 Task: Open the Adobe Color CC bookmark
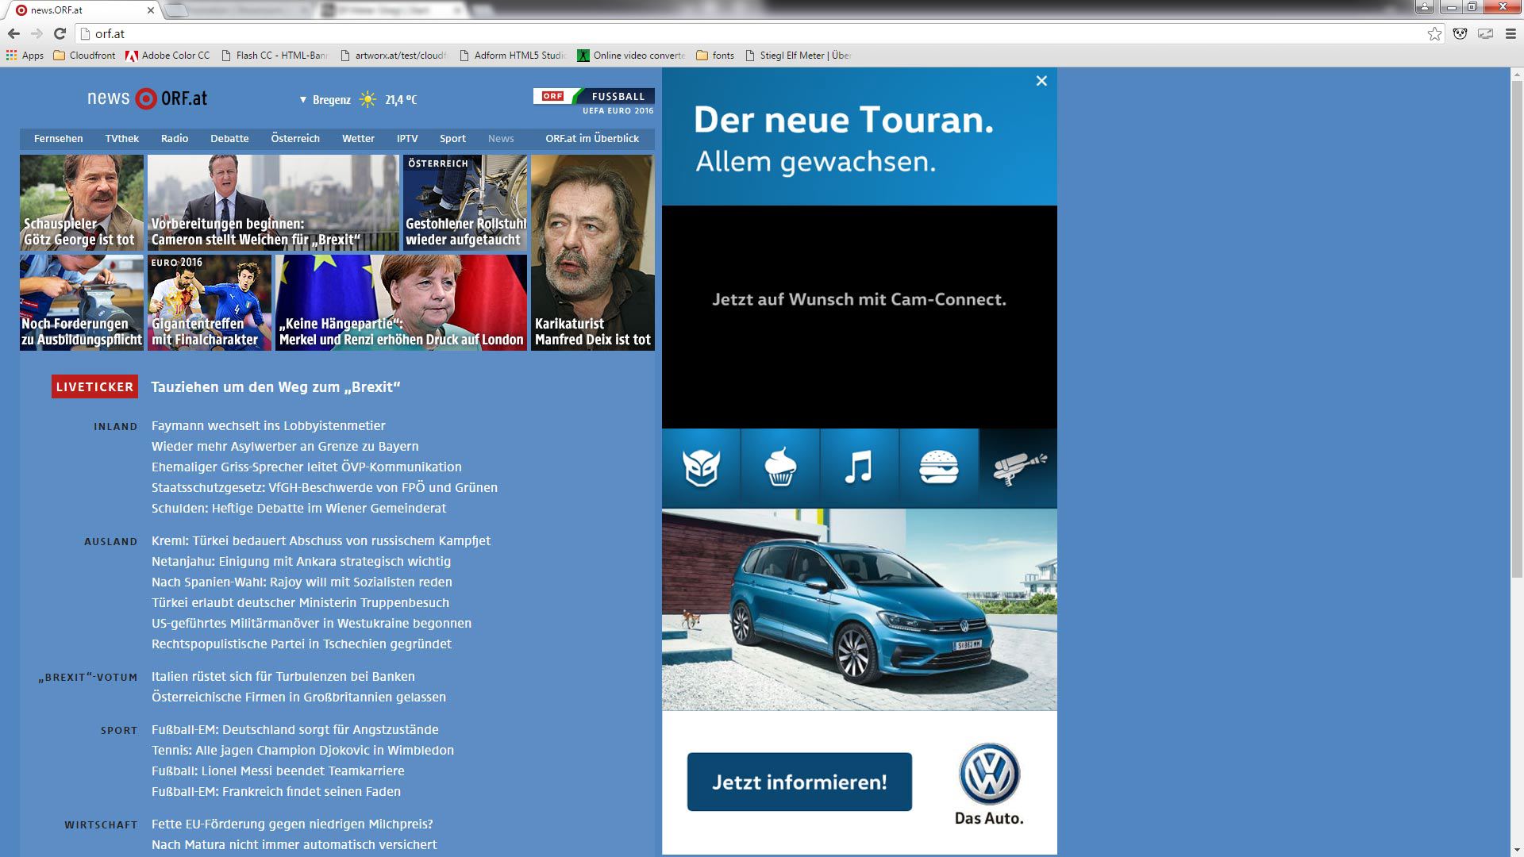click(168, 56)
